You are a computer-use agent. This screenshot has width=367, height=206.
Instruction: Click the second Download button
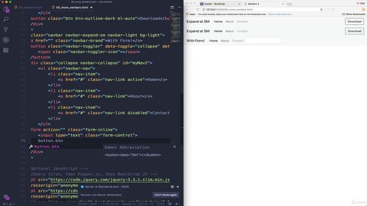(354, 31)
